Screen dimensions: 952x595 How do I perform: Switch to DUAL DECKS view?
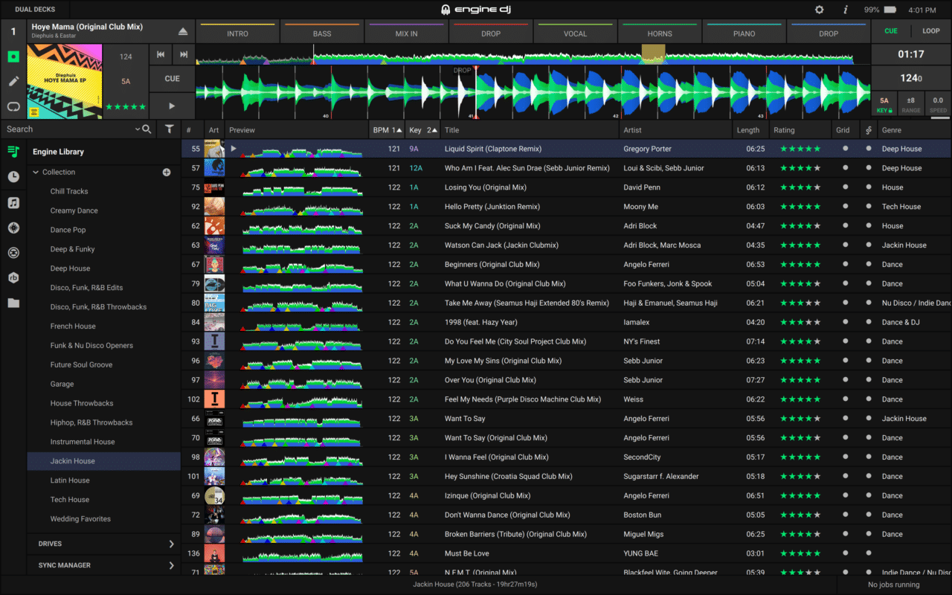pos(34,9)
